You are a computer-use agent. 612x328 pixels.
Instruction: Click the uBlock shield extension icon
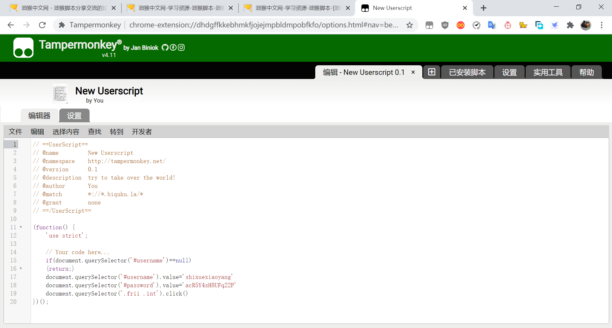pyautogui.click(x=445, y=25)
